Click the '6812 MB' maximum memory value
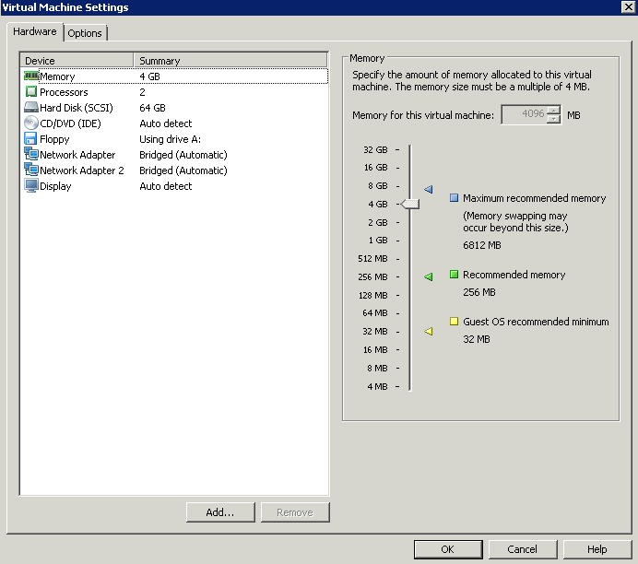The height and width of the screenshot is (564, 638). 482,245
